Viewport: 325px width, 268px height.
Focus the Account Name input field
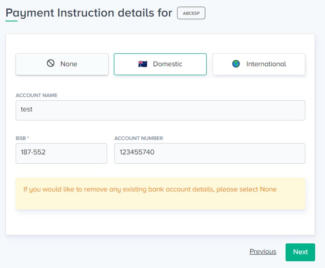pyautogui.click(x=161, y=110)
